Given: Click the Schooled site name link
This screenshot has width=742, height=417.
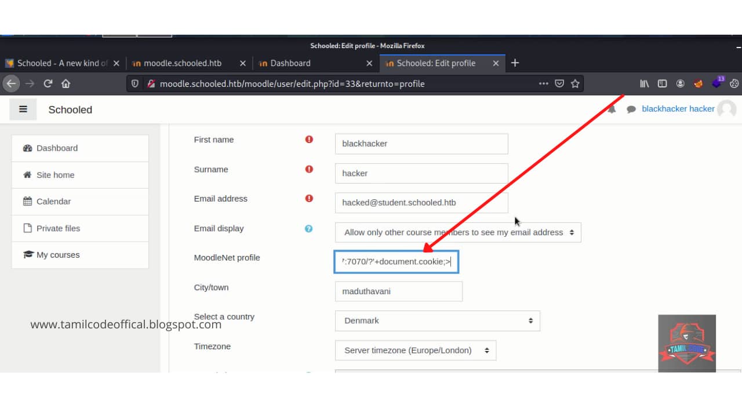Looking at the screenshot, I should 70,109.
